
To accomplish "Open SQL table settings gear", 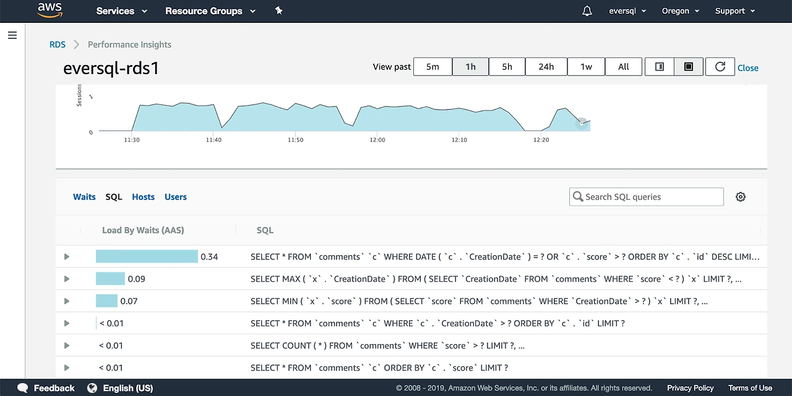I will tap(741, 196).
